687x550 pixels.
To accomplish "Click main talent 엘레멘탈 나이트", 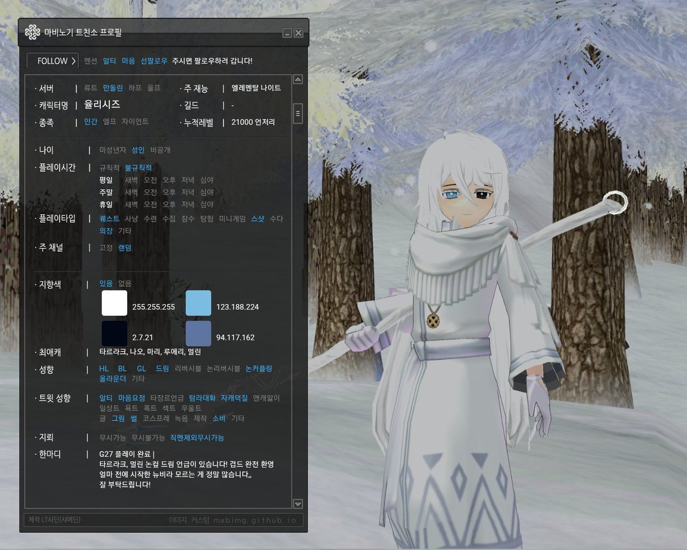I will point(256,88).
